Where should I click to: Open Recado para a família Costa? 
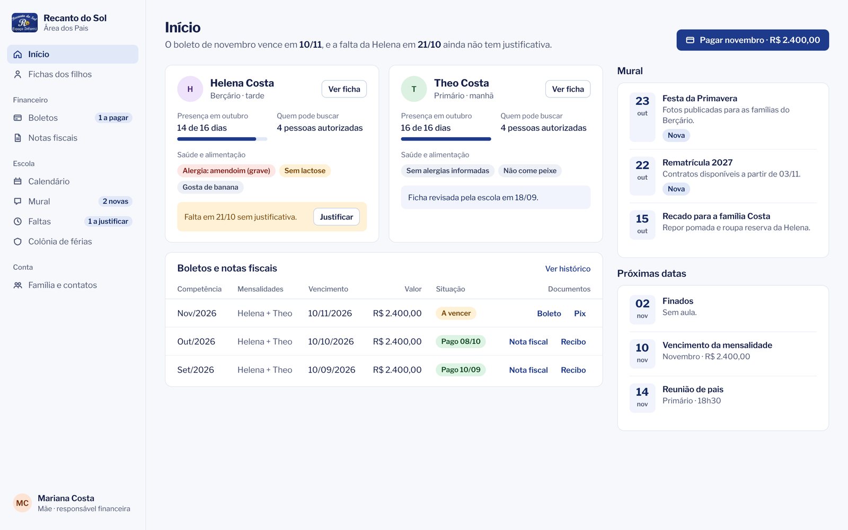(723, 224)
